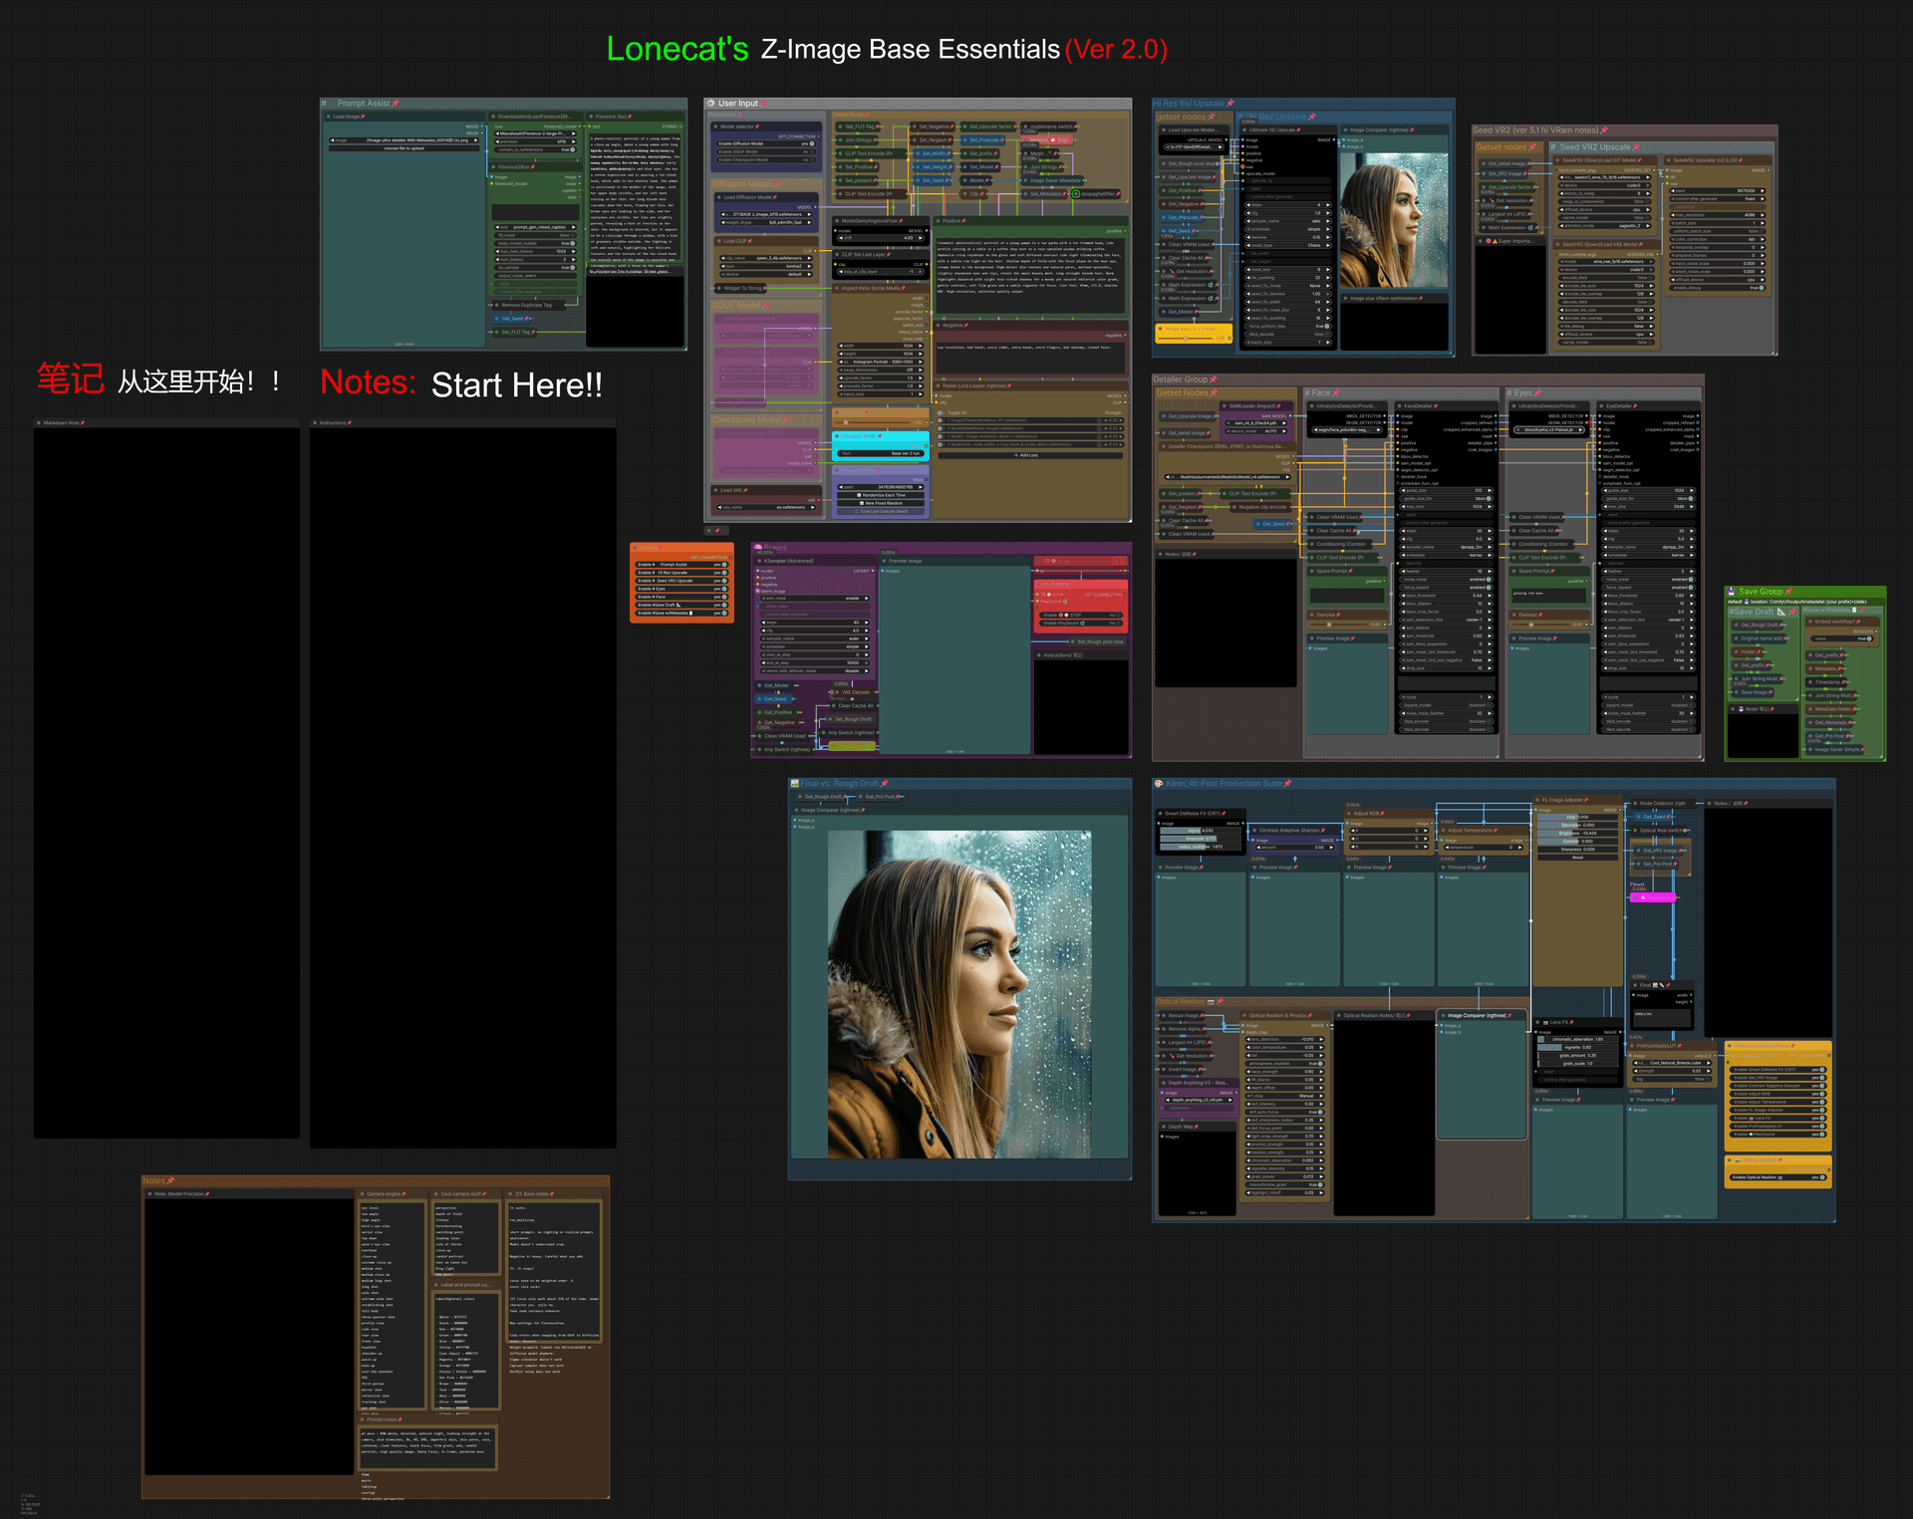
Task: Click Reset in FL Image Adjuster
Action: pos(1577,858)
